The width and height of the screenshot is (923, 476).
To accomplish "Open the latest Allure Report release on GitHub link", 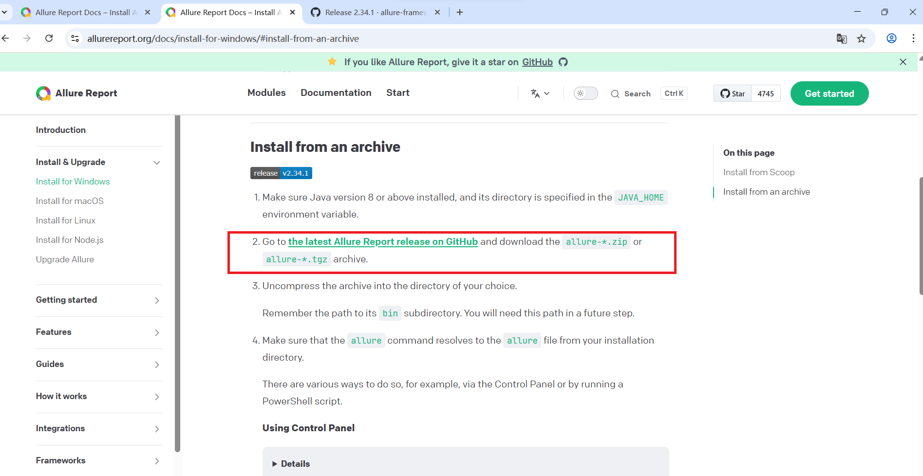I will [x=383, y=242].
